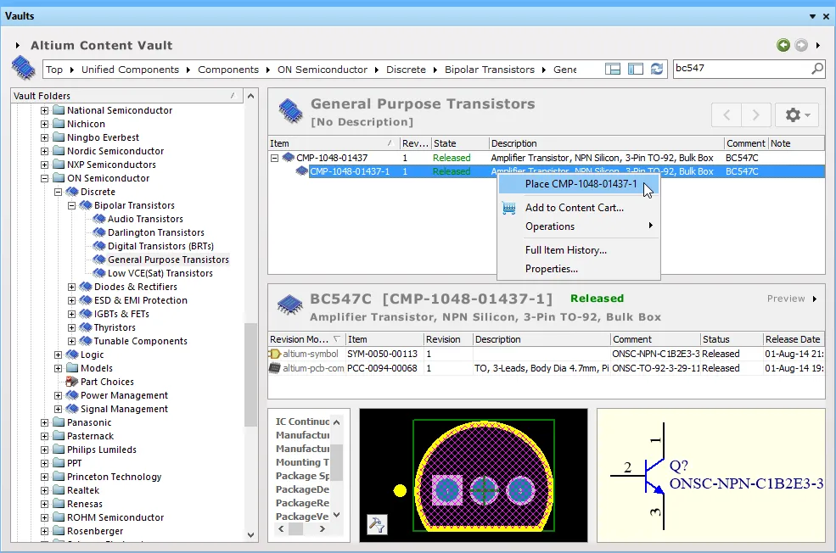
Task: Click the next item chevron button
Action: point(755,115)
